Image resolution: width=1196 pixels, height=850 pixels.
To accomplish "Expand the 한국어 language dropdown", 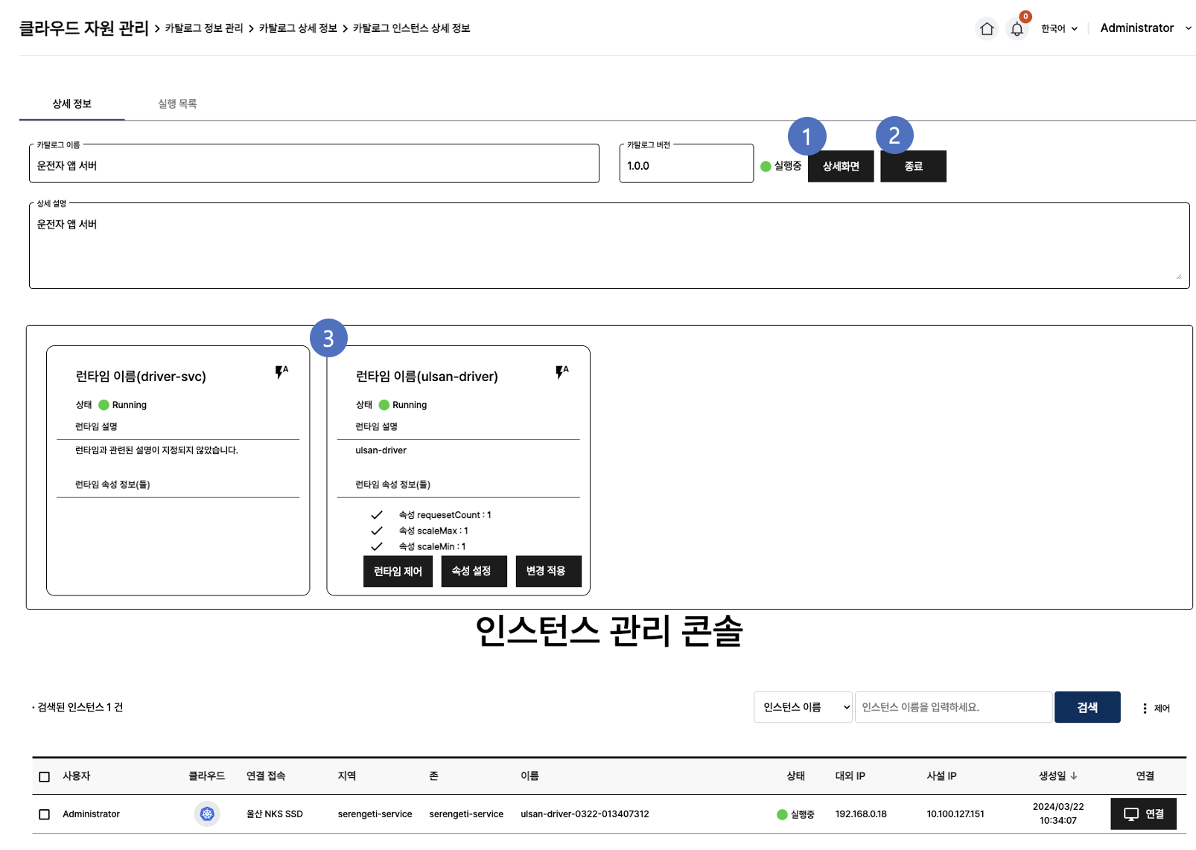I will coord(1059,29).
